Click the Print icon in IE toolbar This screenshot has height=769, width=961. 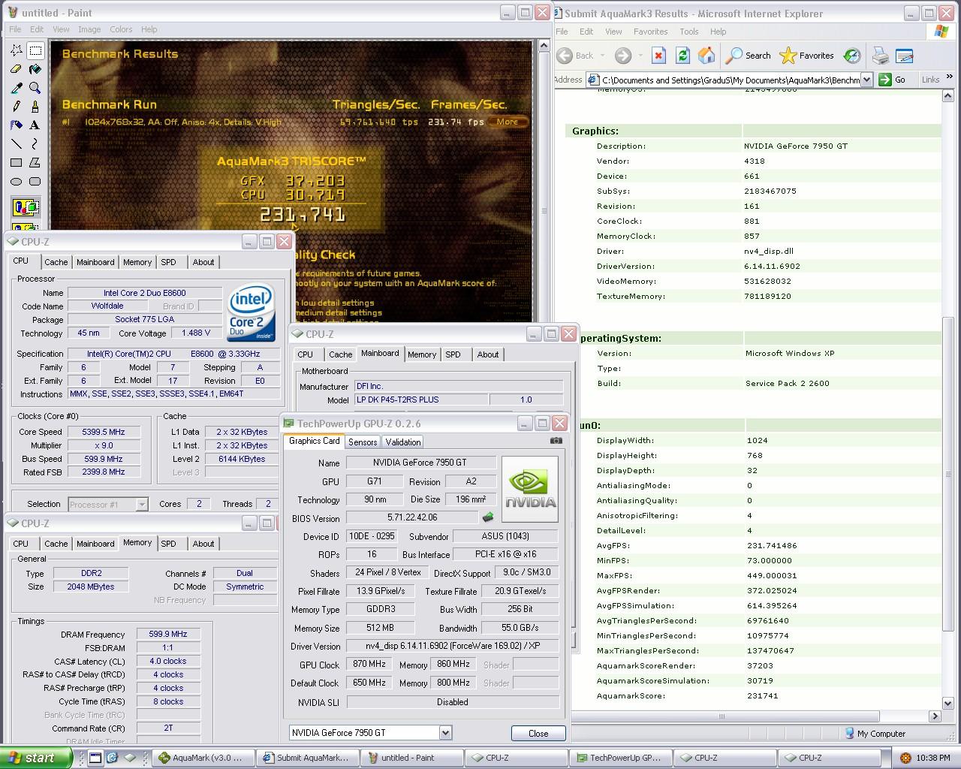point(881,56)
